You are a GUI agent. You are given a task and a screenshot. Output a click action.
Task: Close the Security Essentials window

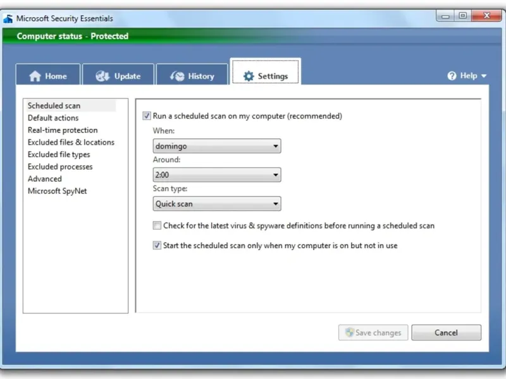click(x=486, y=15)
